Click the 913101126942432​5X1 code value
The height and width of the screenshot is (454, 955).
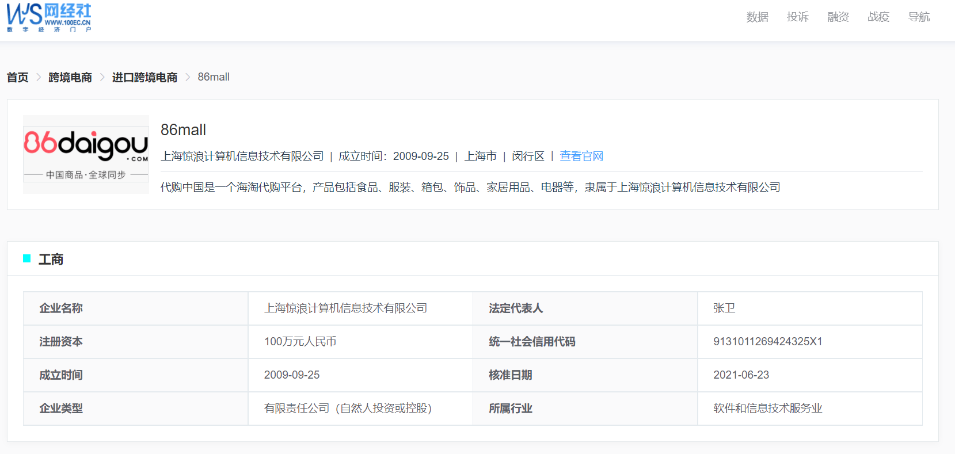click(x=768, y=342)
